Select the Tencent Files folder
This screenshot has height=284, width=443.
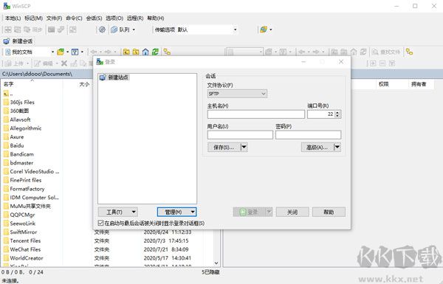22,240
